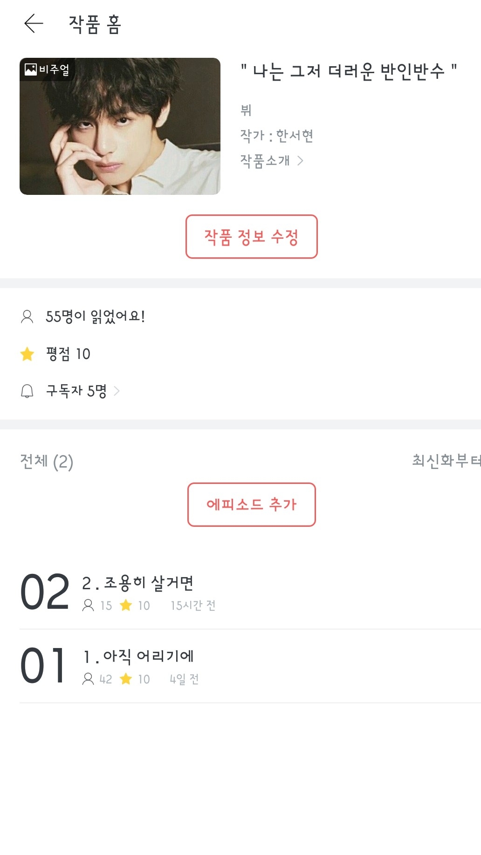The width and height of the screenshot is (481, 855).
Task: Click the reader count person icon
Action: click(x=27, y=317)
